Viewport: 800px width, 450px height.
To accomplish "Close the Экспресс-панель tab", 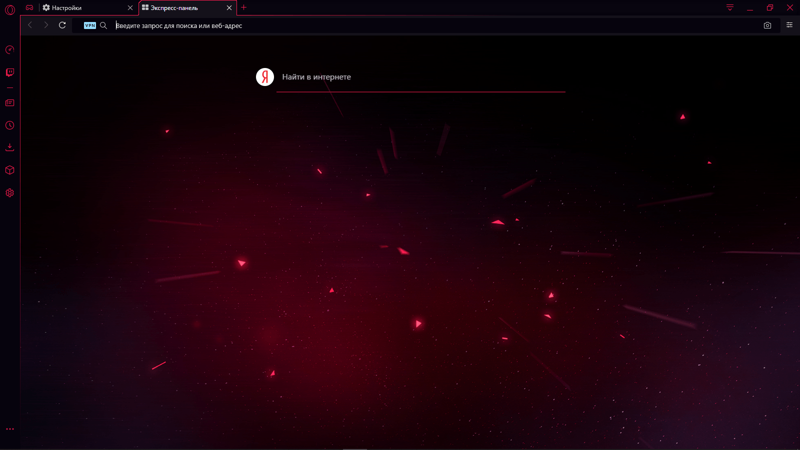I will coord(229,8).
